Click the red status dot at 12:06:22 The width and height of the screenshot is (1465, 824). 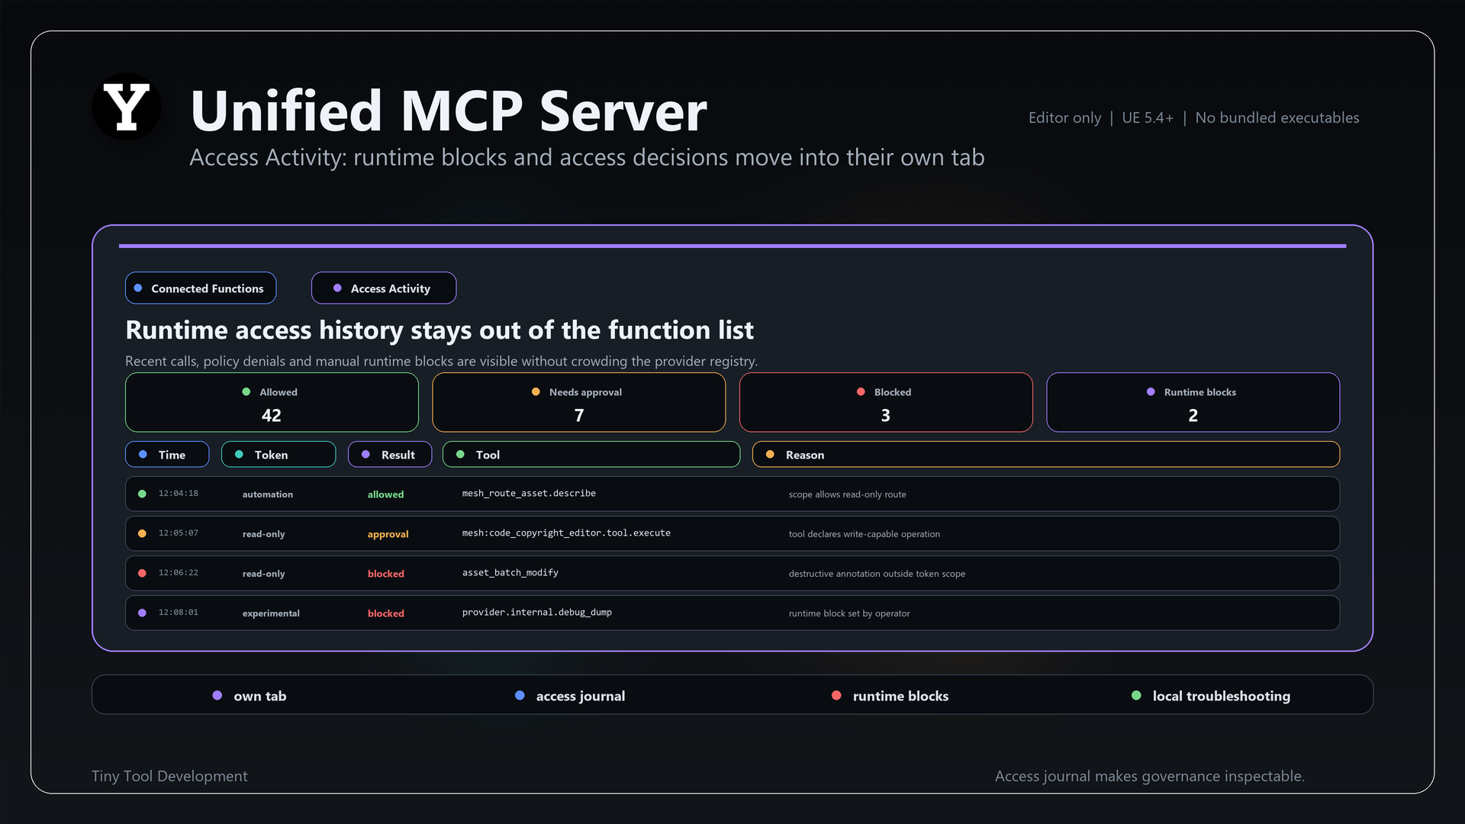tap(142, 573)
